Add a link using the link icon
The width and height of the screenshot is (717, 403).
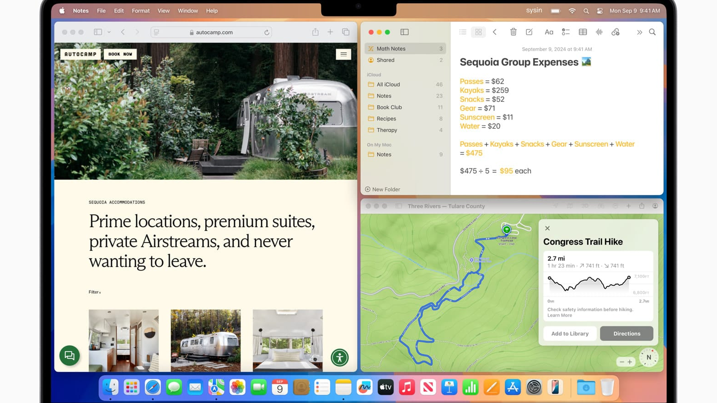point(615,32)
